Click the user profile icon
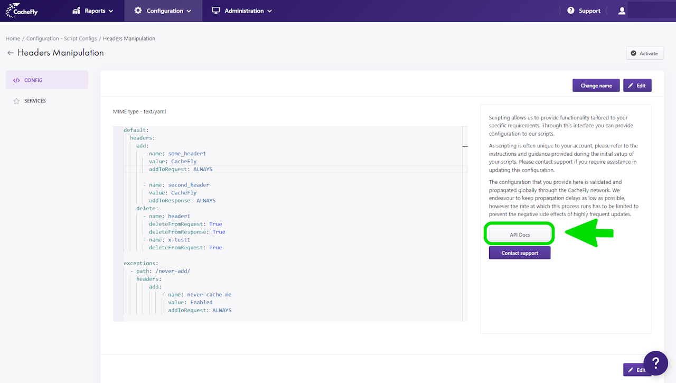676x383 pixels. coord(622,11)
